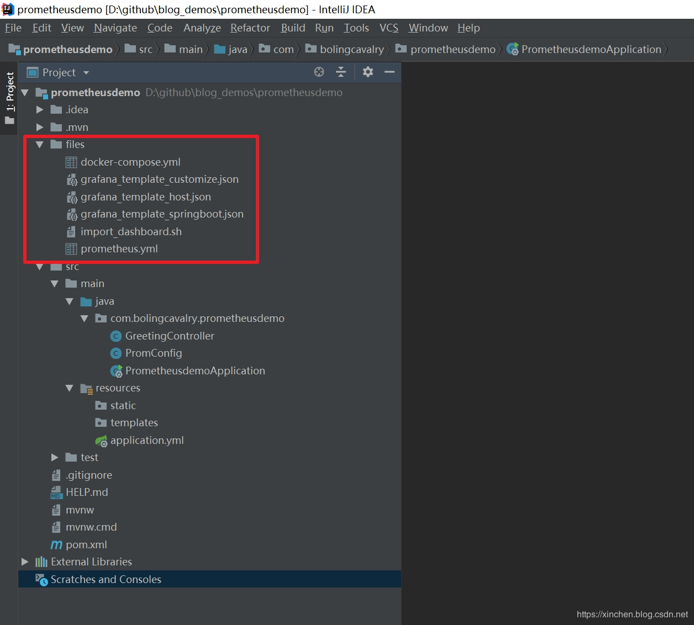Click bolingcavalry breadcrumb
The image size is (694, 625).
tap(345, 50)
